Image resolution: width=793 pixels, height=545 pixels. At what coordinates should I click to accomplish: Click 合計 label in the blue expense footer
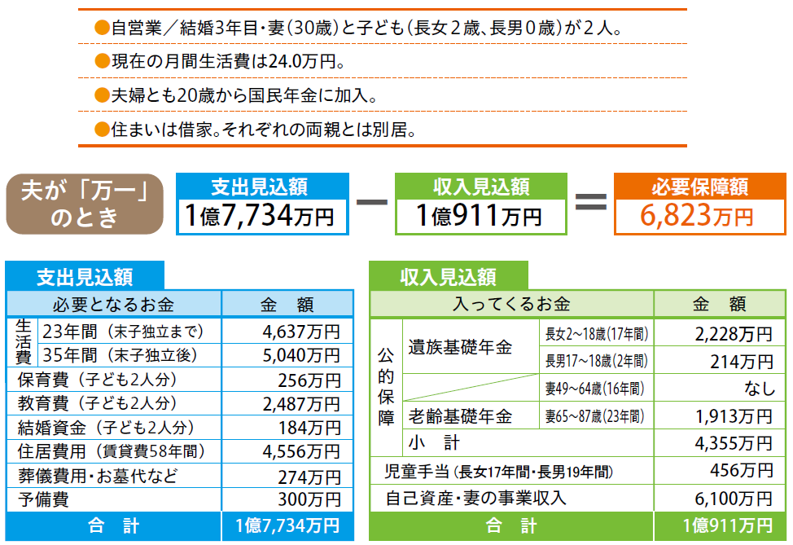[114, 525]
